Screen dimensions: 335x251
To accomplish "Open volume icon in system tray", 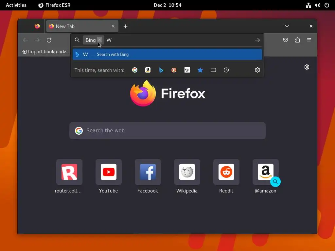I will 317,5.
